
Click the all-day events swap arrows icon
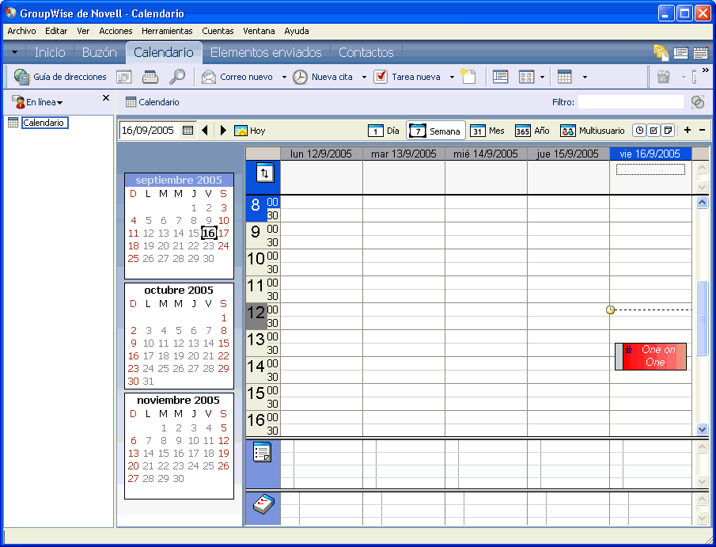[265, 173]
